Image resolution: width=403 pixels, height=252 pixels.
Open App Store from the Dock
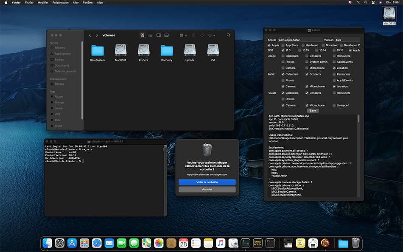pos(72,243)
